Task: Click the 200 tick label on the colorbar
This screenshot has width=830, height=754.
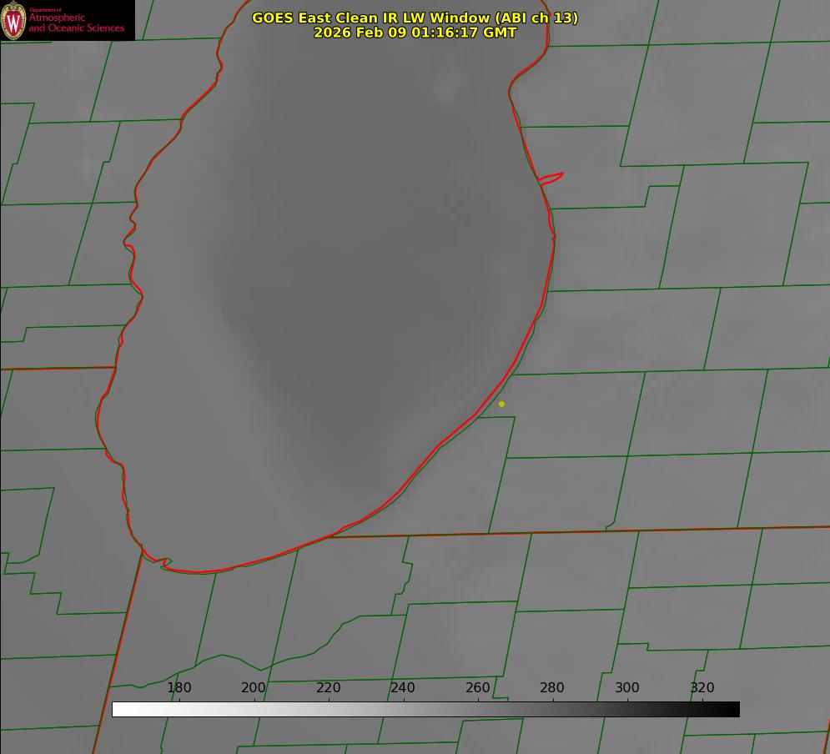Action: point(254,687)
